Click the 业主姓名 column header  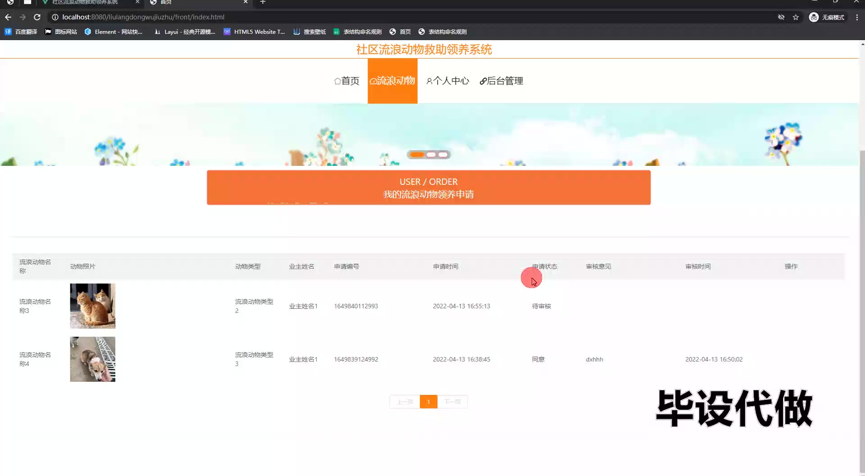(x=301, y=266)
